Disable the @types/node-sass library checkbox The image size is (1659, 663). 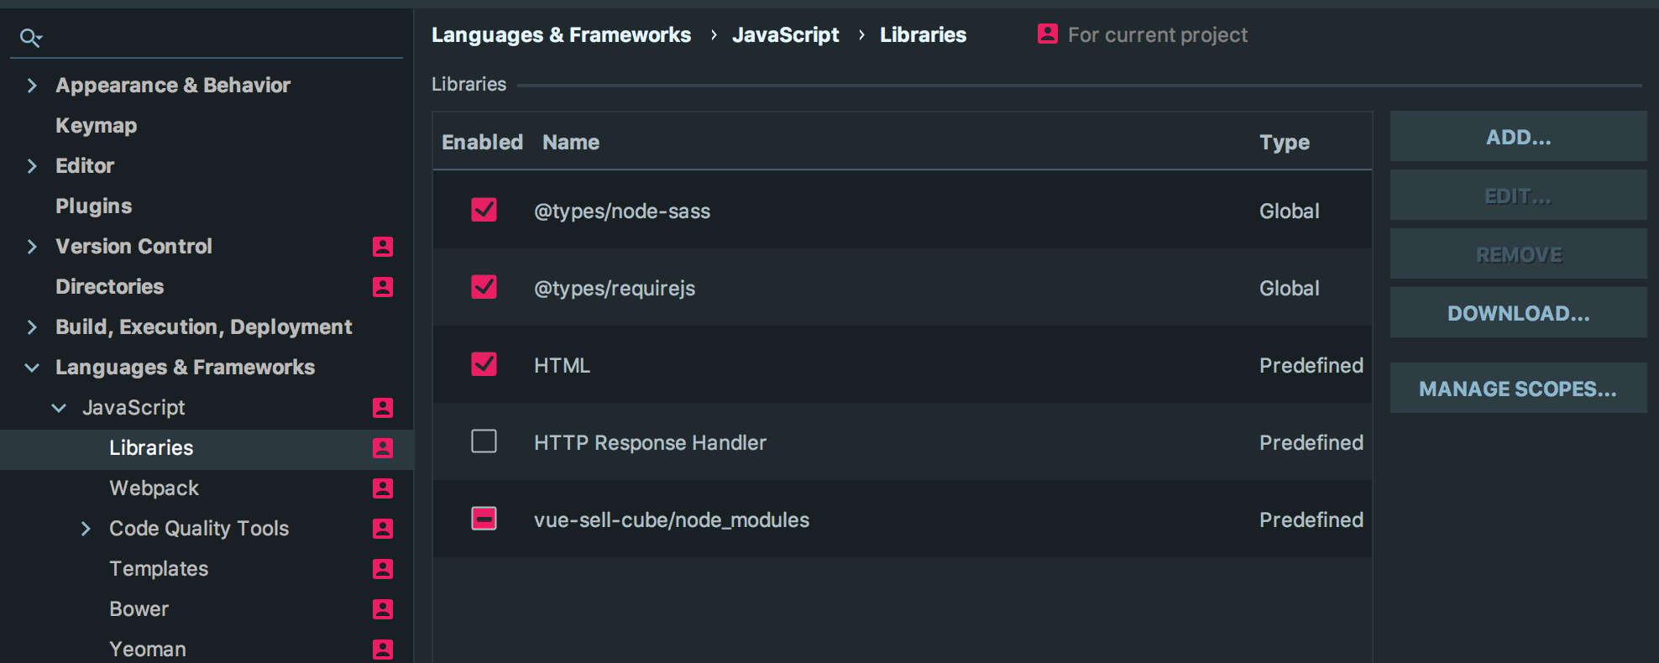(484, 210)
